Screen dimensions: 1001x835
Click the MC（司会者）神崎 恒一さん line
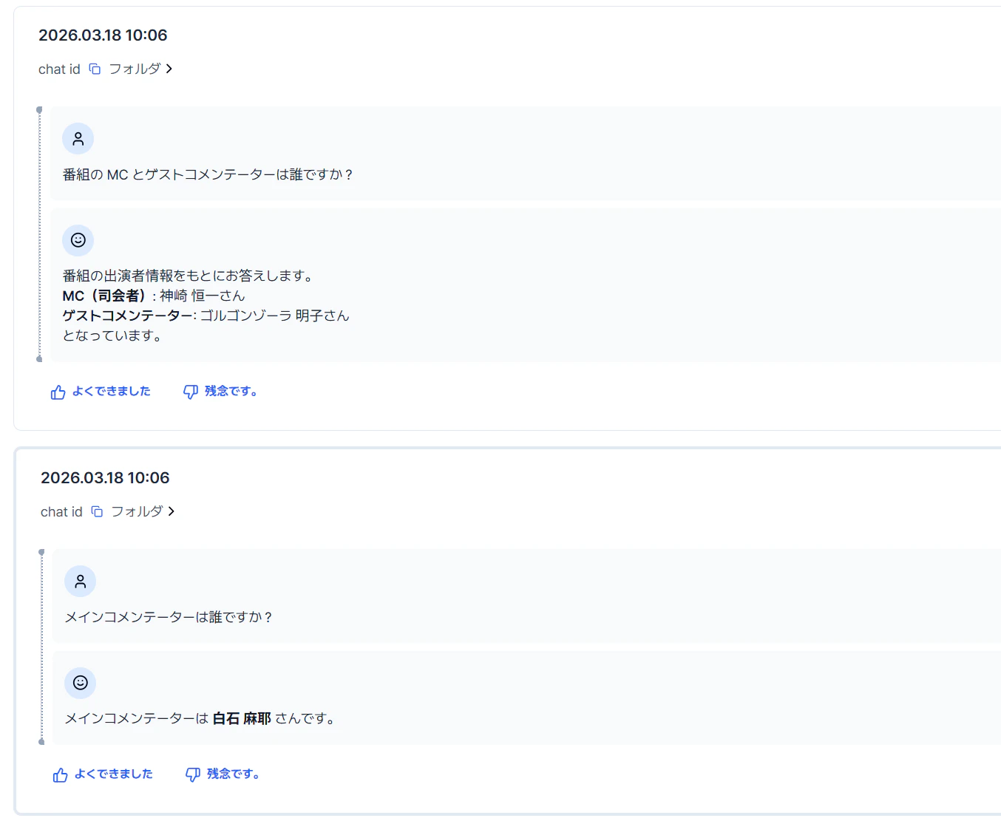[x=154, y=296]
